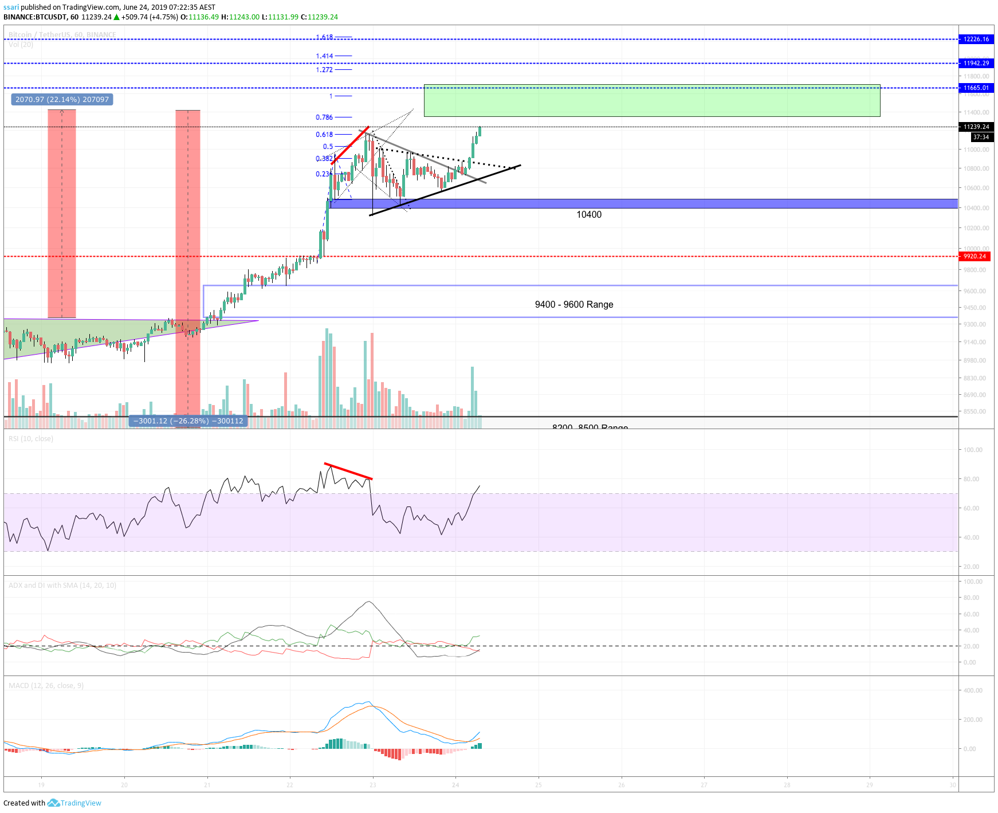Click the 'MACD (12, 26, close, 9)' indicator title
The height and width of the screenshot is (813, 998).
(x=46, y=686)
